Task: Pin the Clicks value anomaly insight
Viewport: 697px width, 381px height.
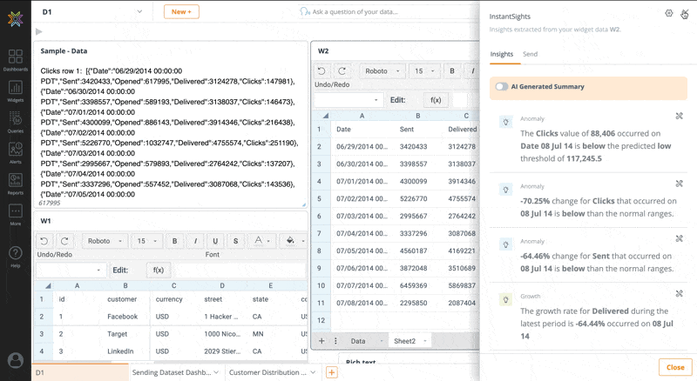Action: 679,116
